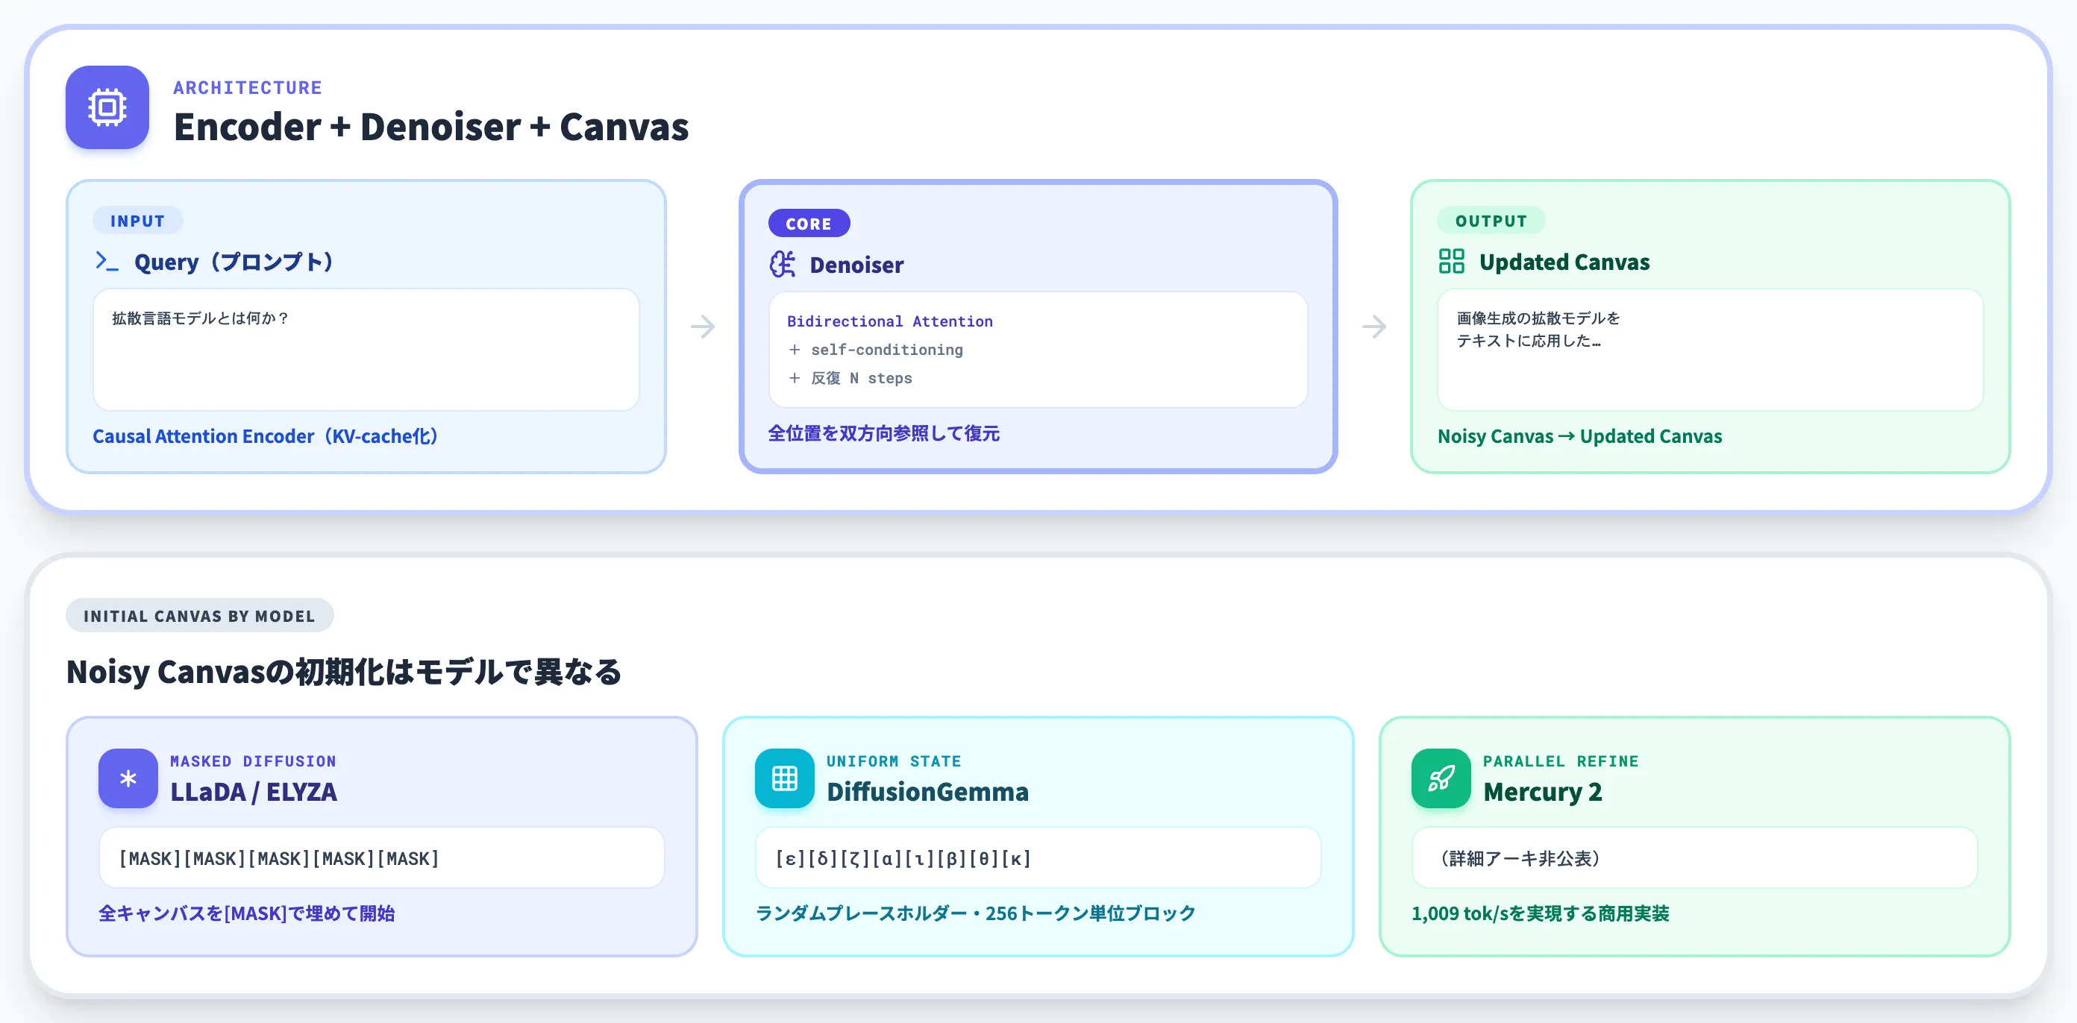2077x1023 pixels.
Task: Click the Updated Canvas output text box
Action: pos(1710,350)
